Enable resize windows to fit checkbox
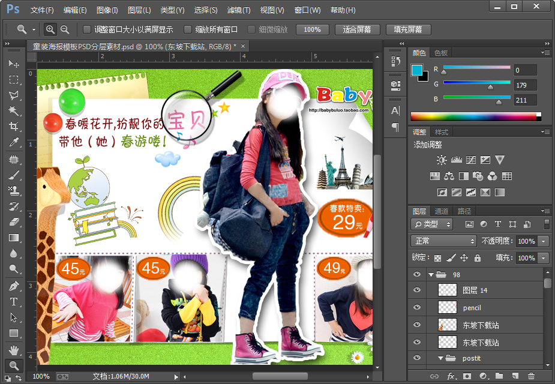Viewport: 555px width, 384px height. coord(87,29)
